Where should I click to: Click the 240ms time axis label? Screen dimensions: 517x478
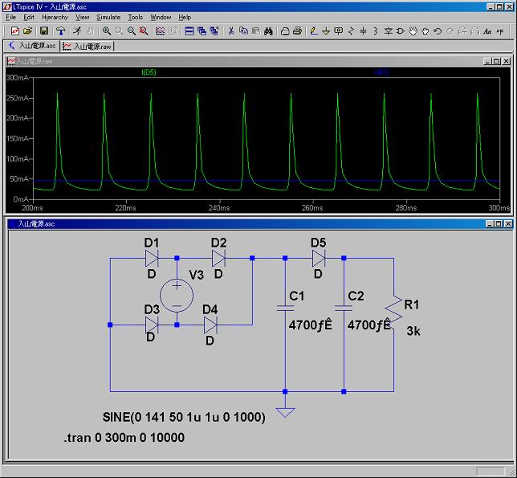coord(219,208)
